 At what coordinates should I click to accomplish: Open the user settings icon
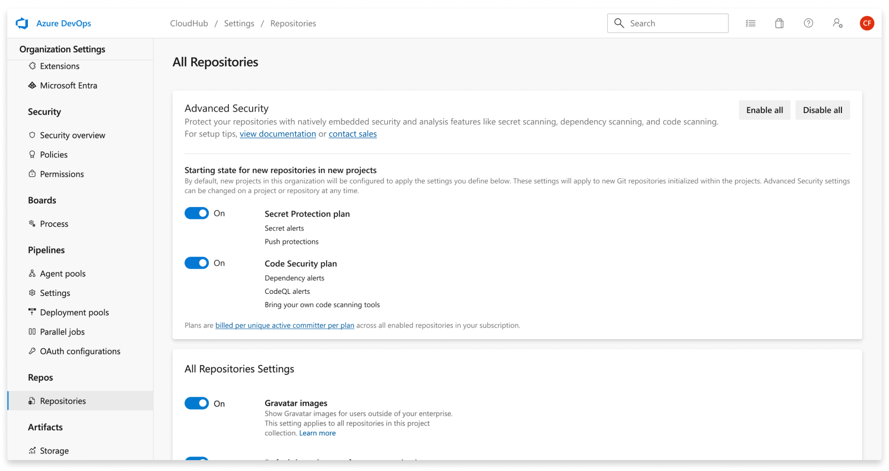pos(838,23)
